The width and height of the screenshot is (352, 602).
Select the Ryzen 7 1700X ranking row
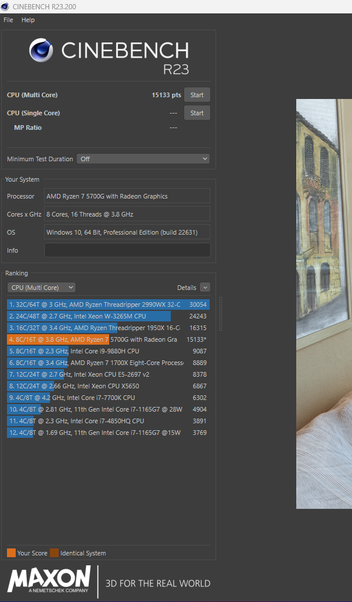click(x=109, y=363)
